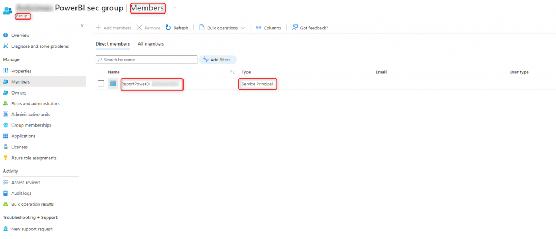Click the Add filters button
Screen dimensions: 556x239
pos(218,60)
